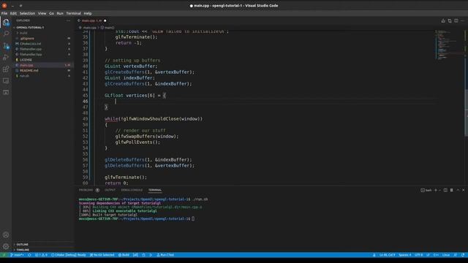Click the errors and warnings count
This screenshot has width=468, height=263.
41,255
